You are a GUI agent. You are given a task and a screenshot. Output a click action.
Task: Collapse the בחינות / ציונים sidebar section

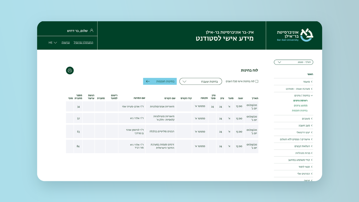[304, 96]
